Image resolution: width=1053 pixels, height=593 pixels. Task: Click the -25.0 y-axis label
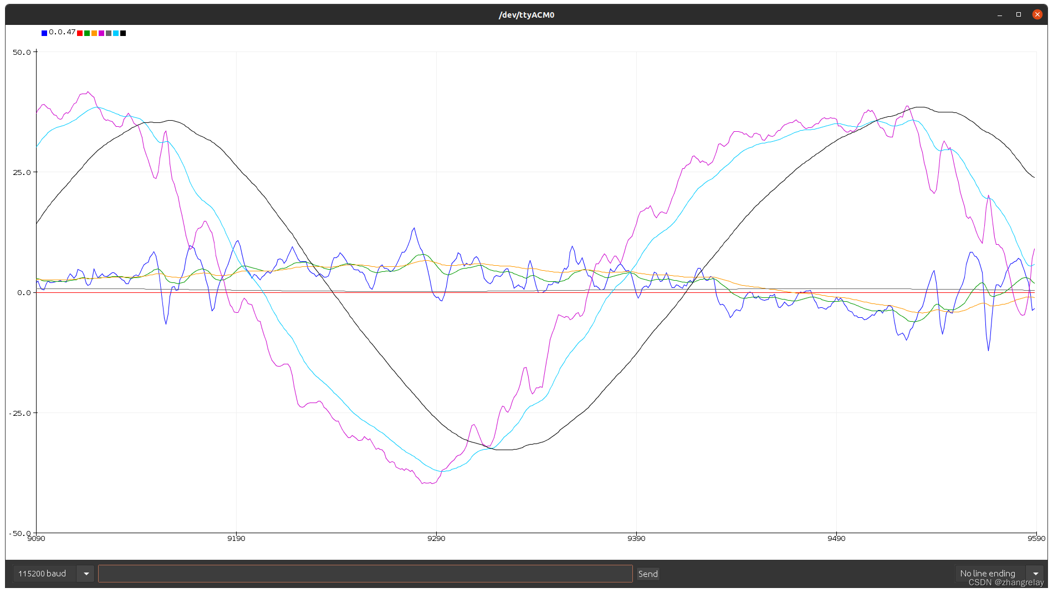click(21, 413)
